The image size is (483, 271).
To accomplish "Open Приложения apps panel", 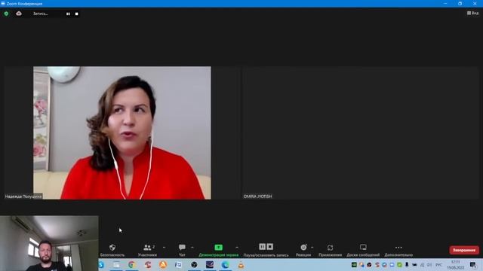I will tap(331, 250).
